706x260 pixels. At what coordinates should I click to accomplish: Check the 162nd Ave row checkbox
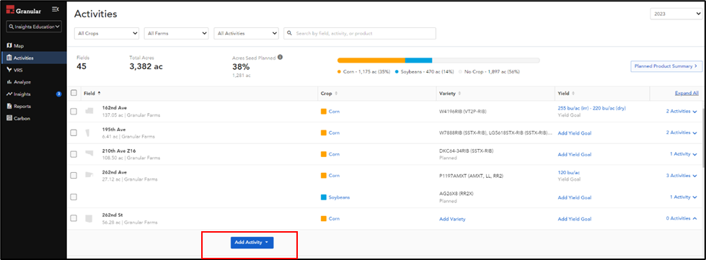pyautogui.click(x=74, y=112)
